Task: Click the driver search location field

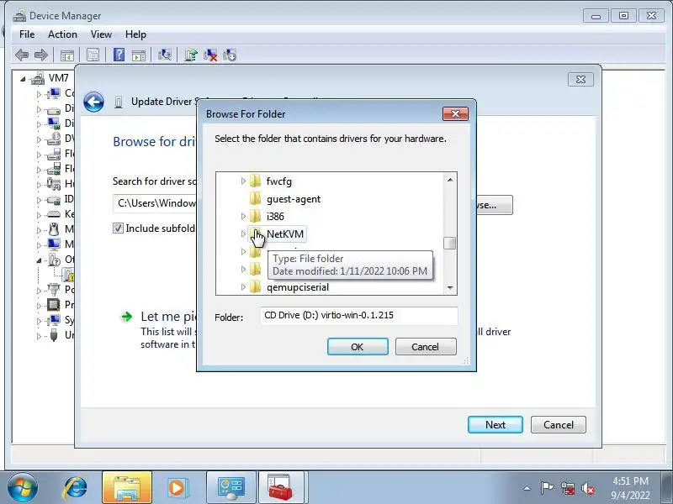Action: pos(155,203)
